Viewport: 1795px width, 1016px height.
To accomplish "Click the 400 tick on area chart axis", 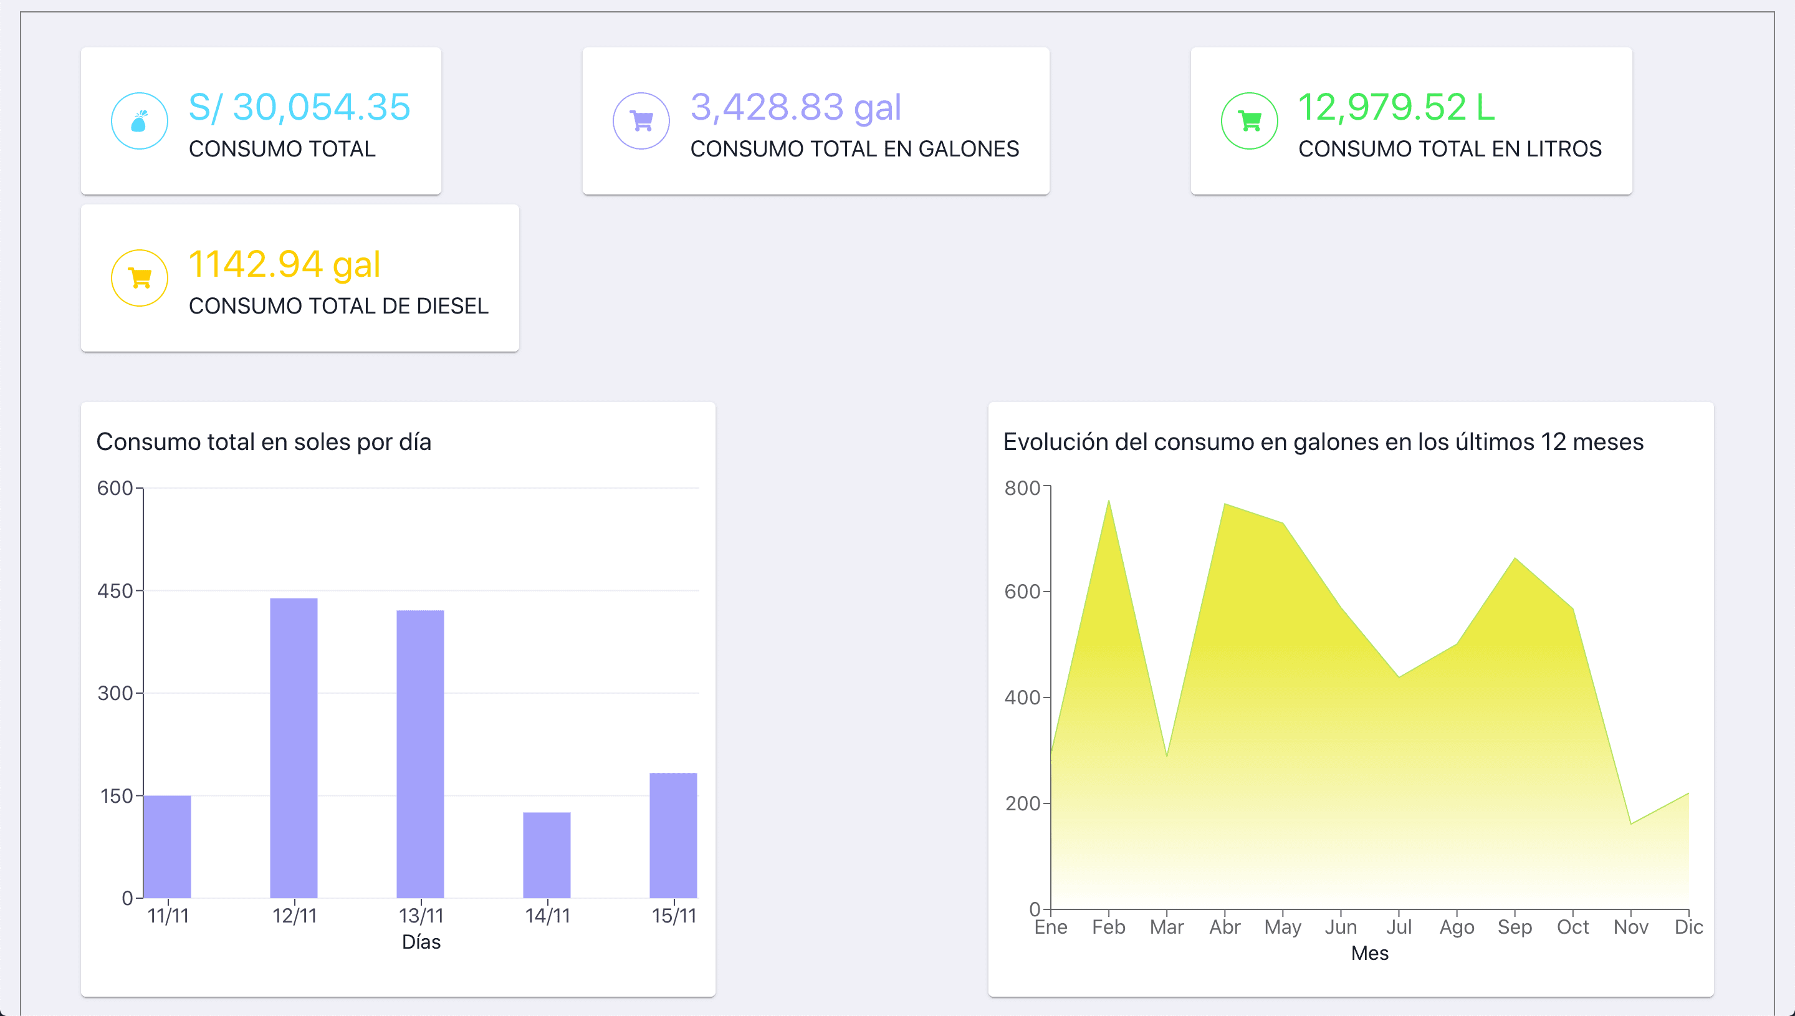I will coord(1023,697).
